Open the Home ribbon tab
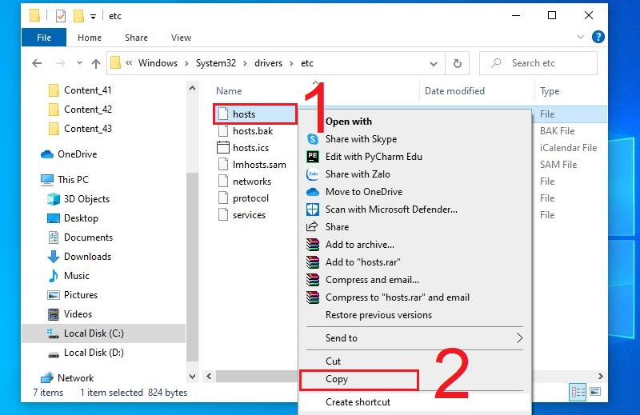 pyautogui.click(x=90, y=38)
